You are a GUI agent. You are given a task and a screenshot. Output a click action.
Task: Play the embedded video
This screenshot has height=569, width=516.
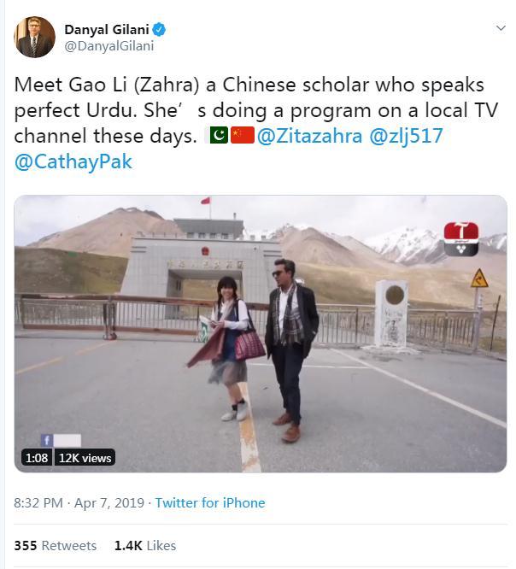point(261,333)
